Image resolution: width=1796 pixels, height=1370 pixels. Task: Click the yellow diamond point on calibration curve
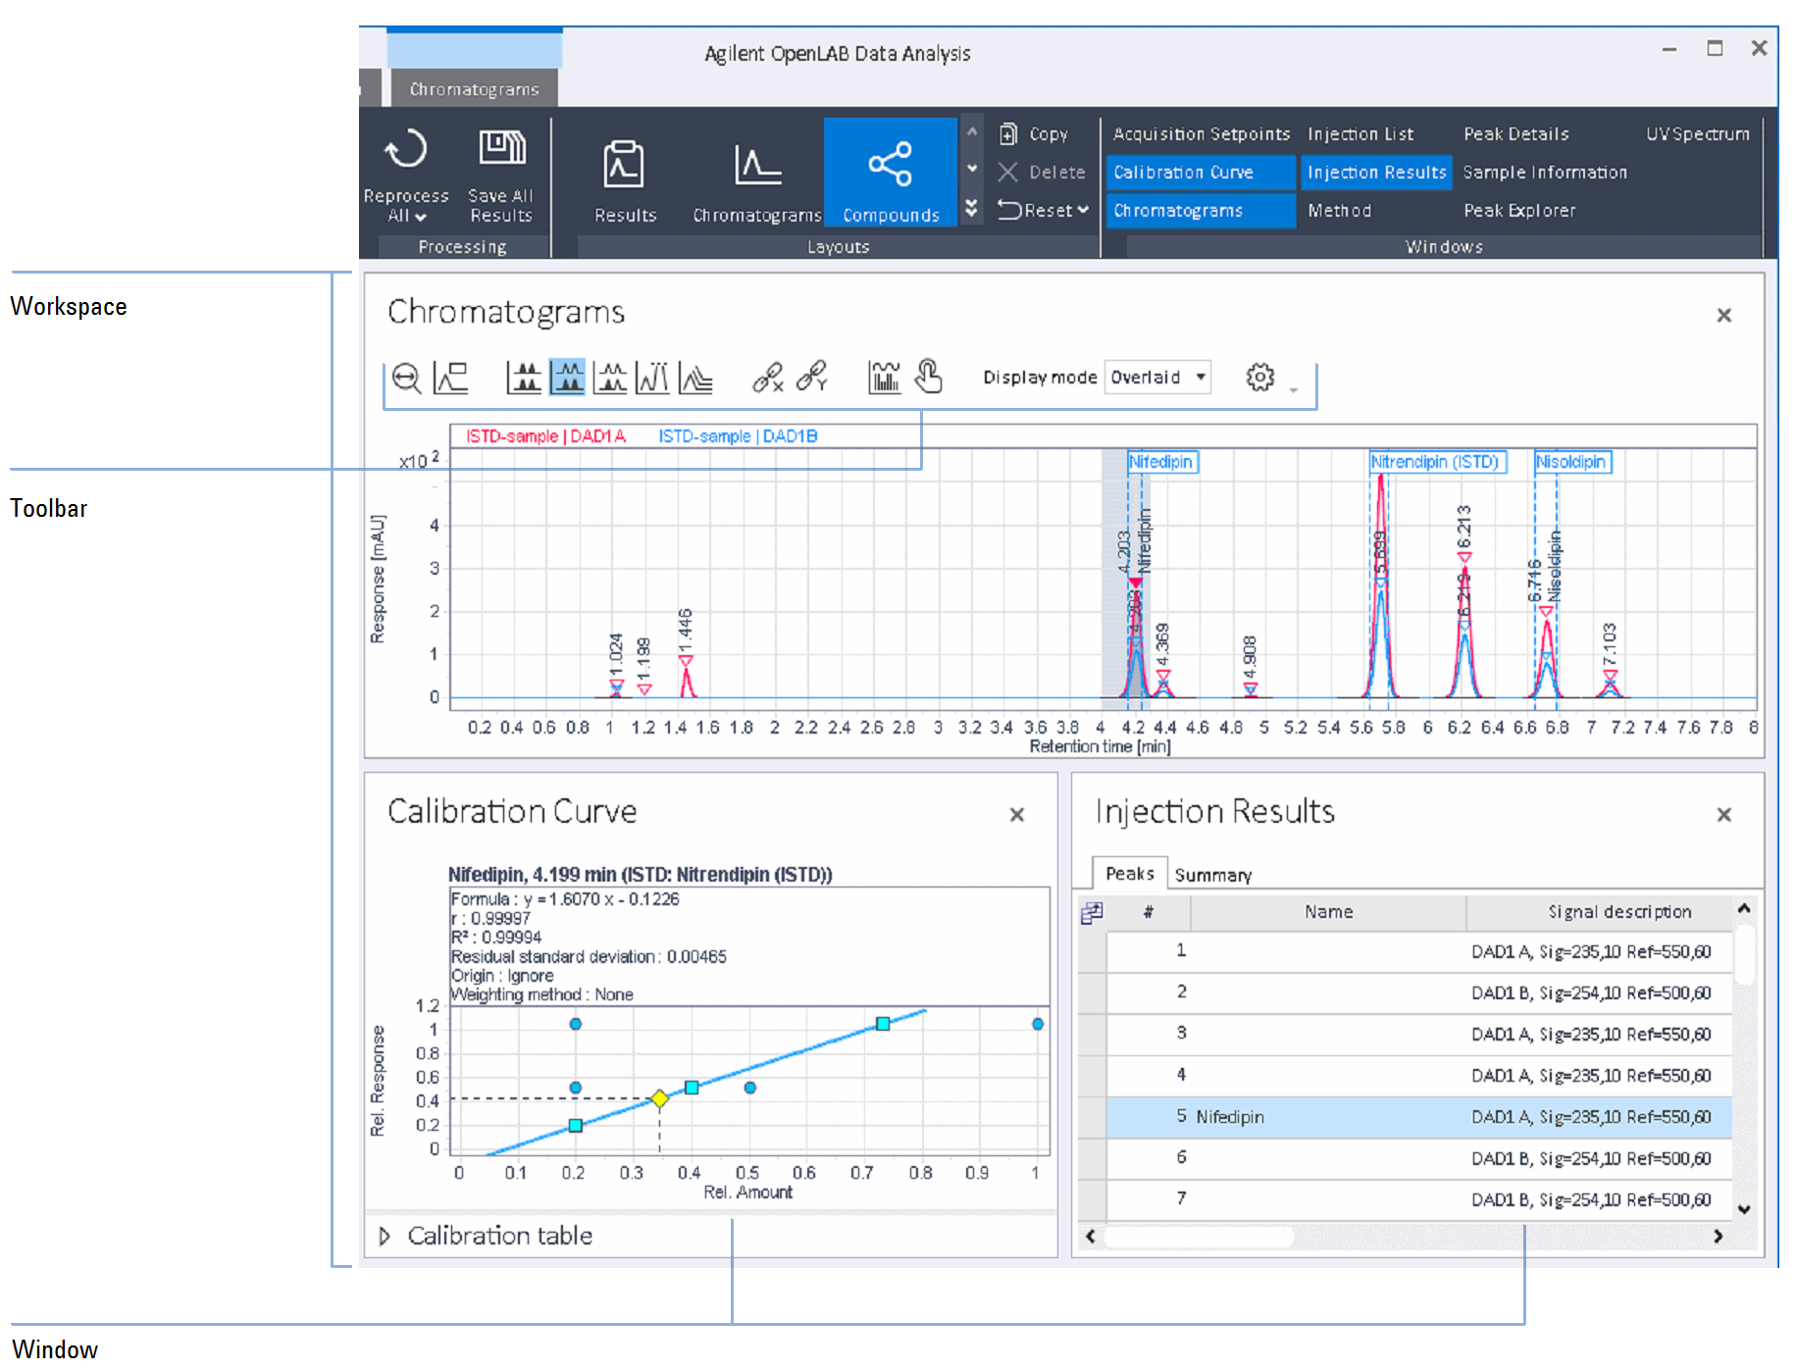[x=659, y=1098]
